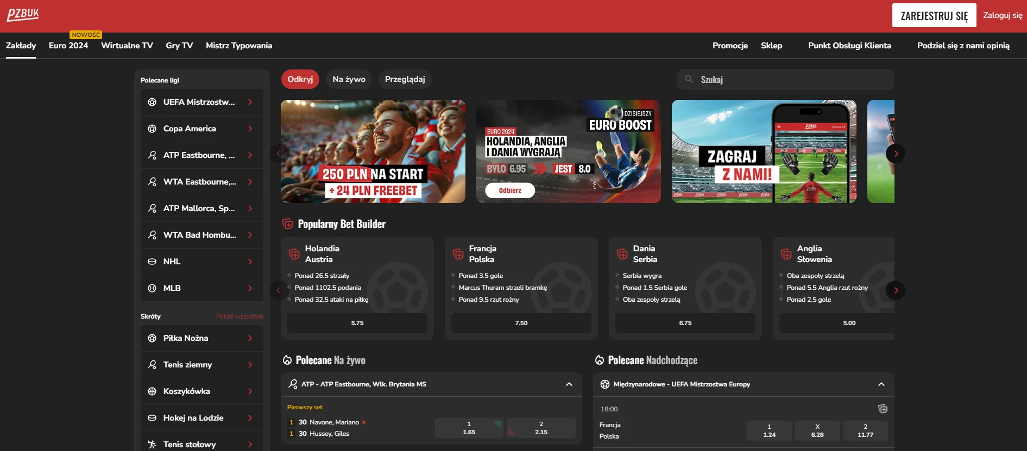The image size is (1027, 451).
Task: Switch to the Na żywo filter
Action: 349,79
